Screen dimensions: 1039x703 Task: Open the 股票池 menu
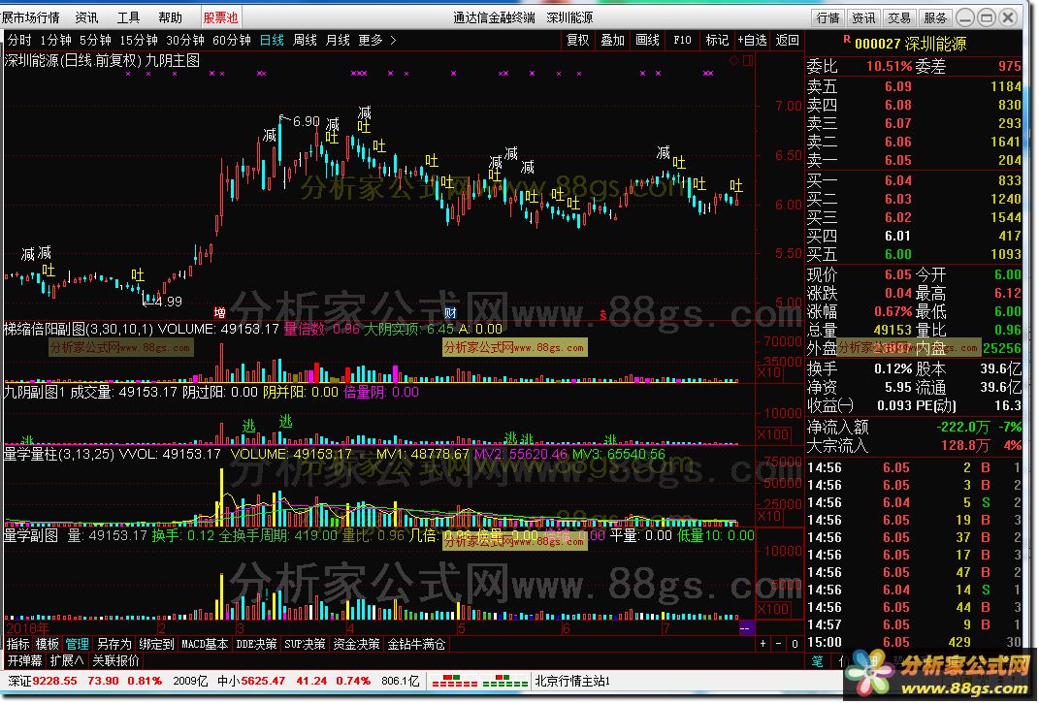coord(220,17)
